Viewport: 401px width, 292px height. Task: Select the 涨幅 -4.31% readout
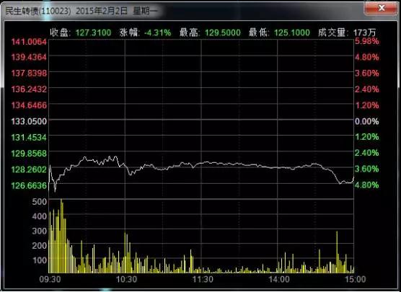pyautogui.click(x=145, y=32)
